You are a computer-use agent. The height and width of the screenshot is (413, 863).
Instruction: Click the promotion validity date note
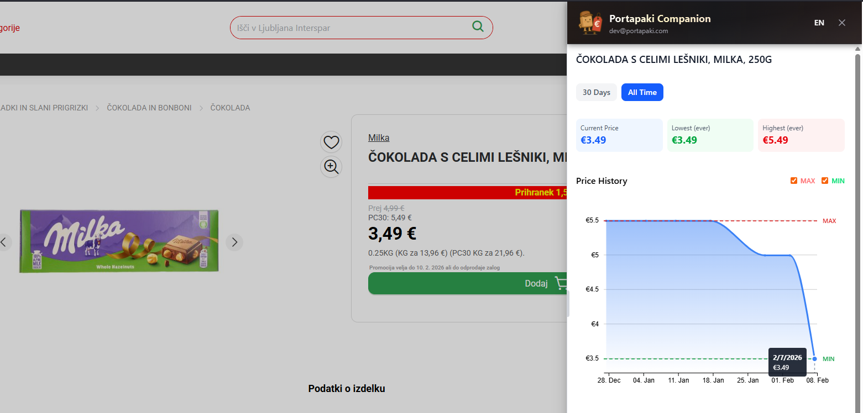pos(435,268)
